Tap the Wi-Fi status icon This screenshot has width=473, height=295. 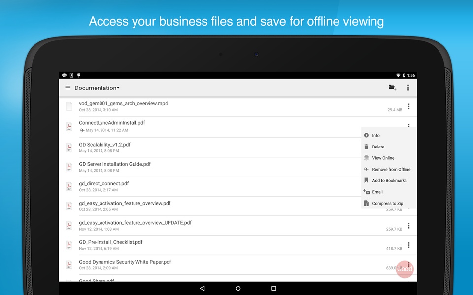398,75
